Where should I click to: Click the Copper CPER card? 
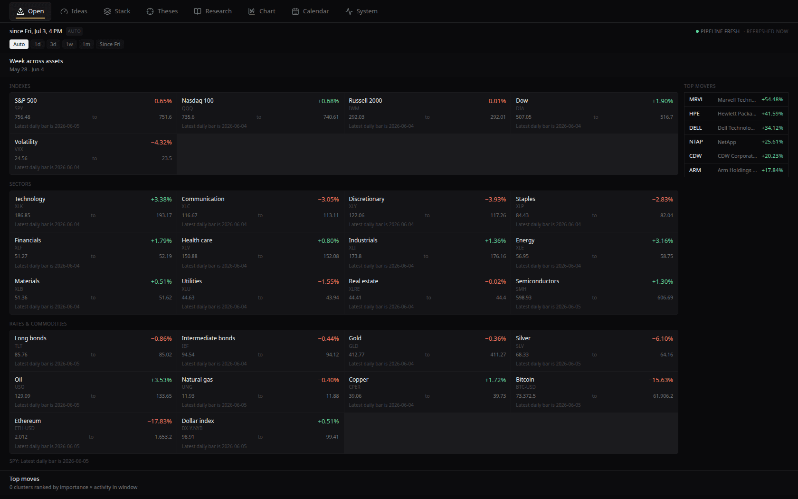pyautogui.click(x=427, y=392)
